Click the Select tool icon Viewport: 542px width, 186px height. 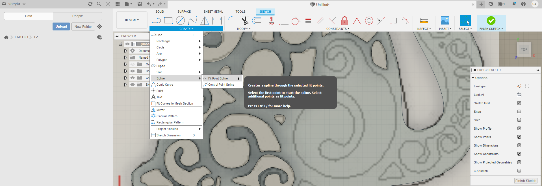[x=465, y=21]
